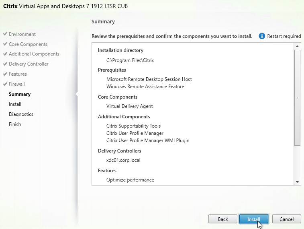The width and height of the screenshot is (304, 229).
Task: Click the Installation directory heading
Action: click(x=120, y=50)
